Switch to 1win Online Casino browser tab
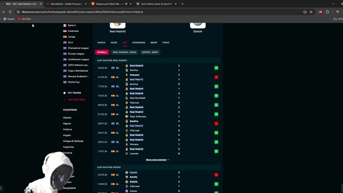Viewport: 343px width, 193px height. click(x=156, y=4)
